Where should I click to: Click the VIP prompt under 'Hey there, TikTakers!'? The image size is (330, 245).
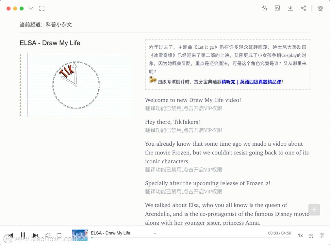[x=184, y=130]
